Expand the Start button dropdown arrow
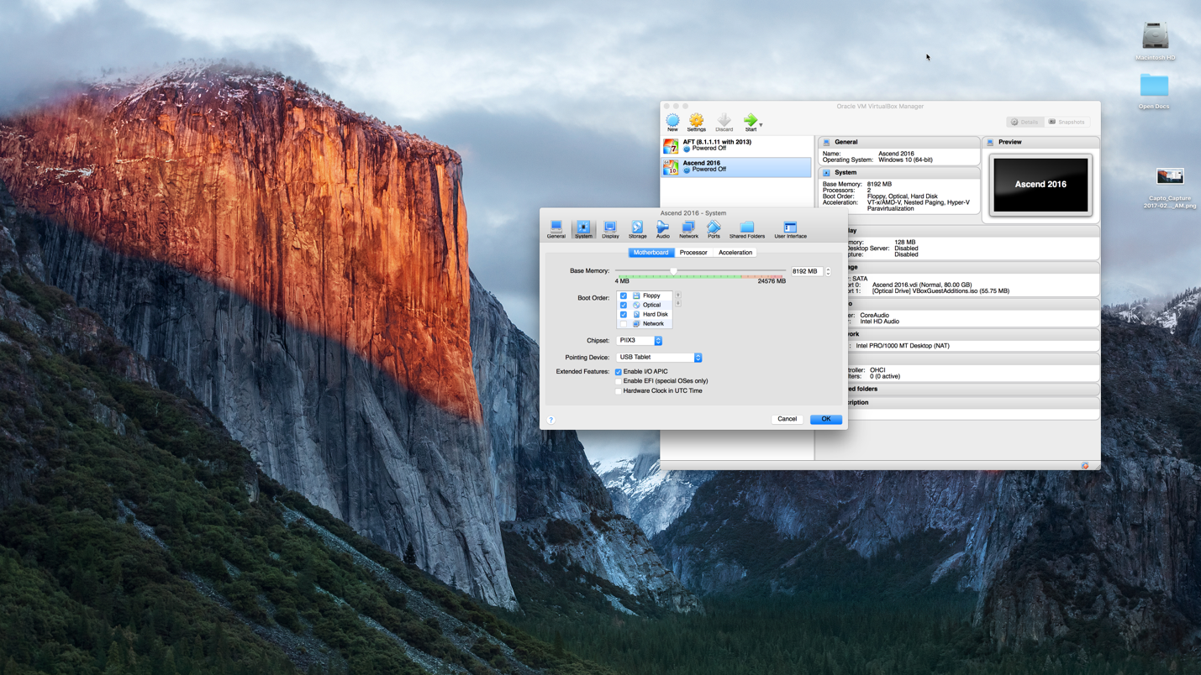 click(761, 124)
